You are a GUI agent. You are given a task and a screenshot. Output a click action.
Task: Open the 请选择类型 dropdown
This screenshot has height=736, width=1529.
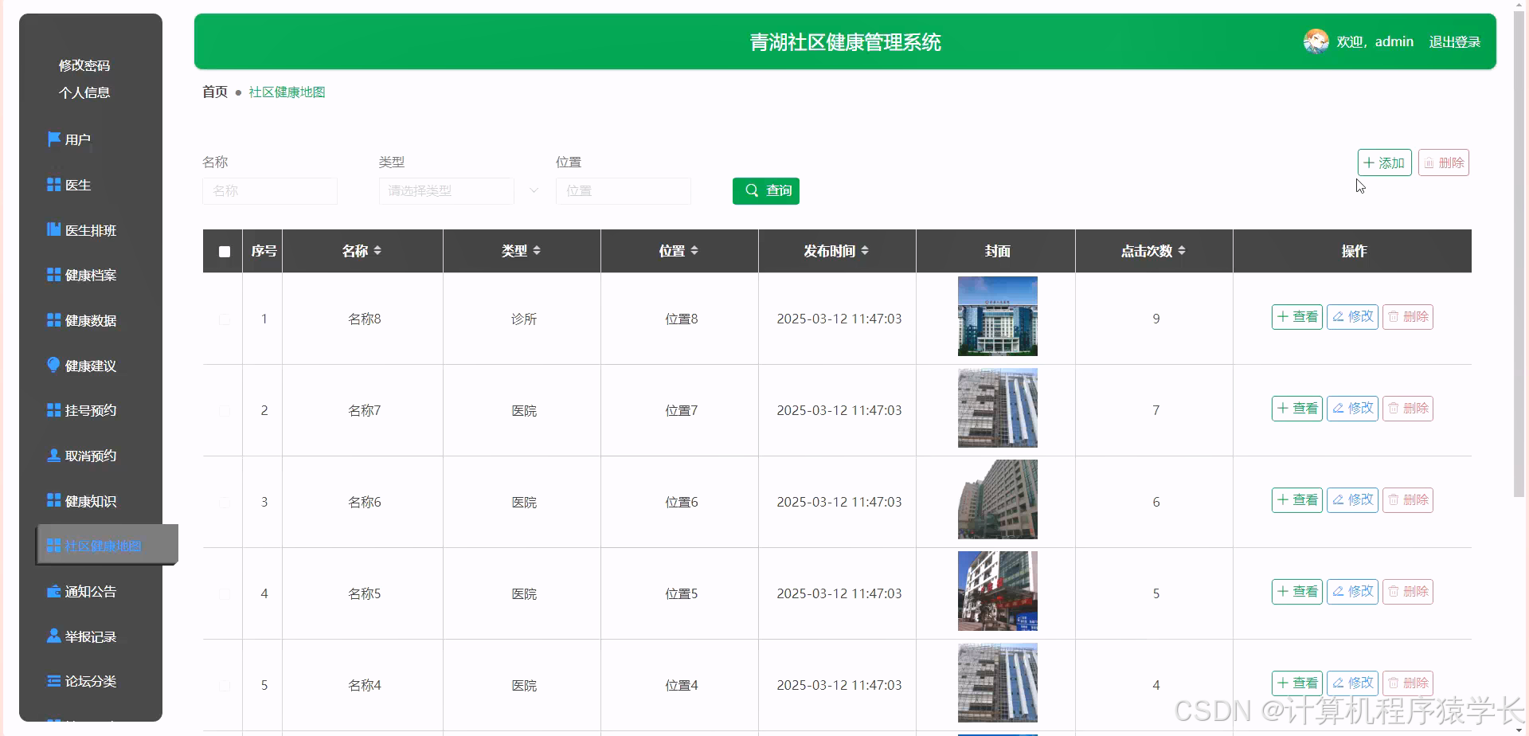(446, 190)
